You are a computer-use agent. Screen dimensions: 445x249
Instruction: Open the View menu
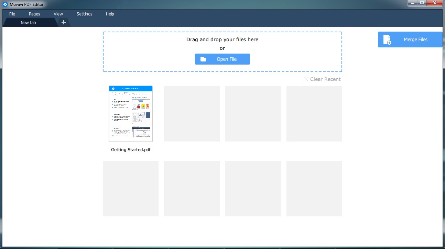(x=58, y=14)
